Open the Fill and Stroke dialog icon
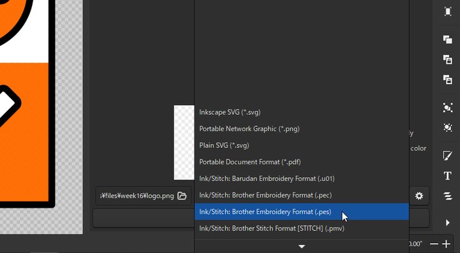 (x=448, y=155)
